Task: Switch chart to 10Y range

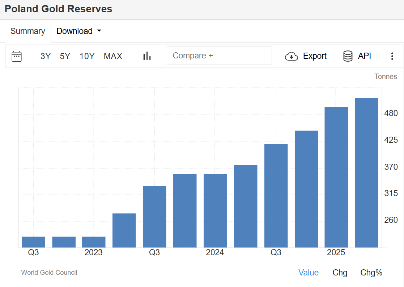Action: click(87, 56)
